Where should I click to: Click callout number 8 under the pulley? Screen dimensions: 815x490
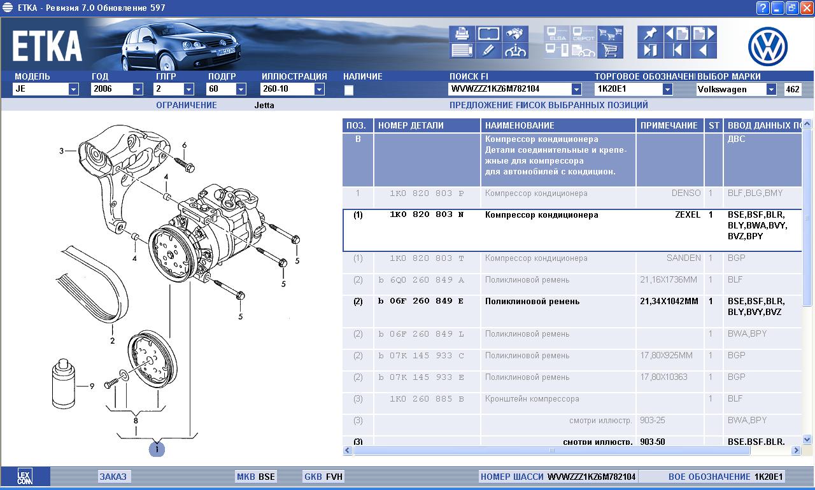click(x=136, y=420)
